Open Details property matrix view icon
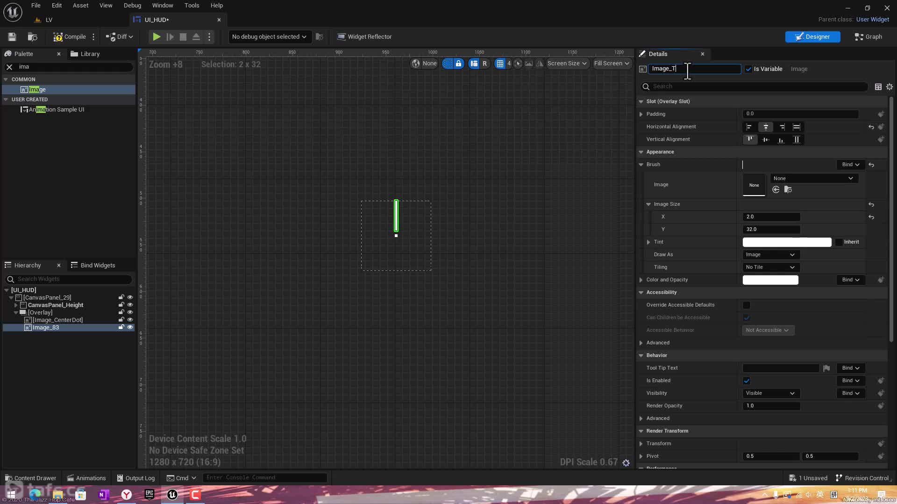 pos(878,87)
